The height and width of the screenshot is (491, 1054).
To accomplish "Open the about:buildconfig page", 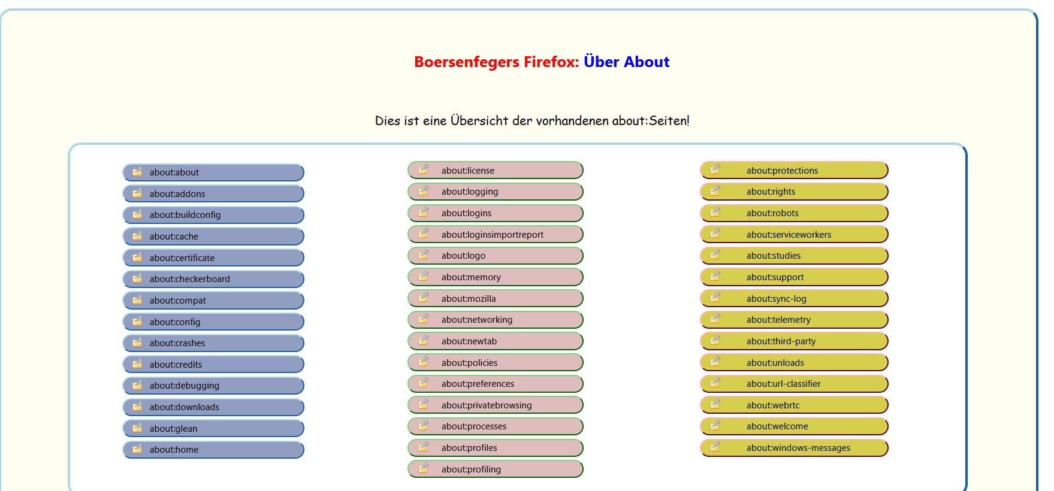I will [213, 215].
